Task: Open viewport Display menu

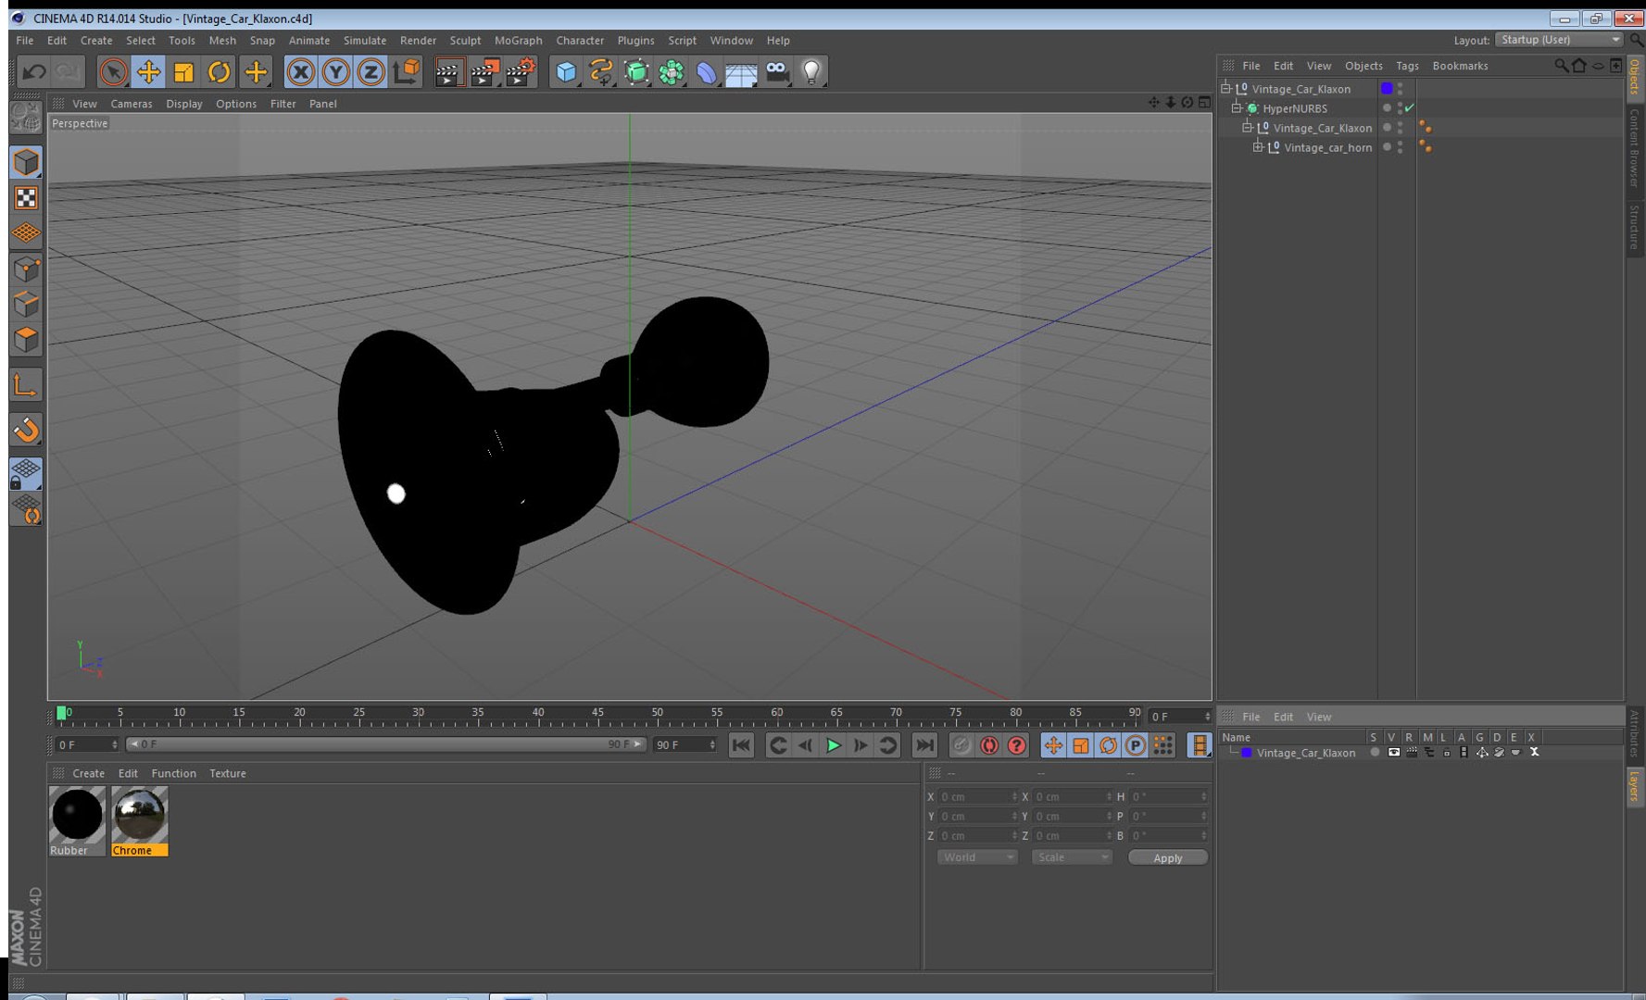Action: pyautogui.click(x=184, y=104)
